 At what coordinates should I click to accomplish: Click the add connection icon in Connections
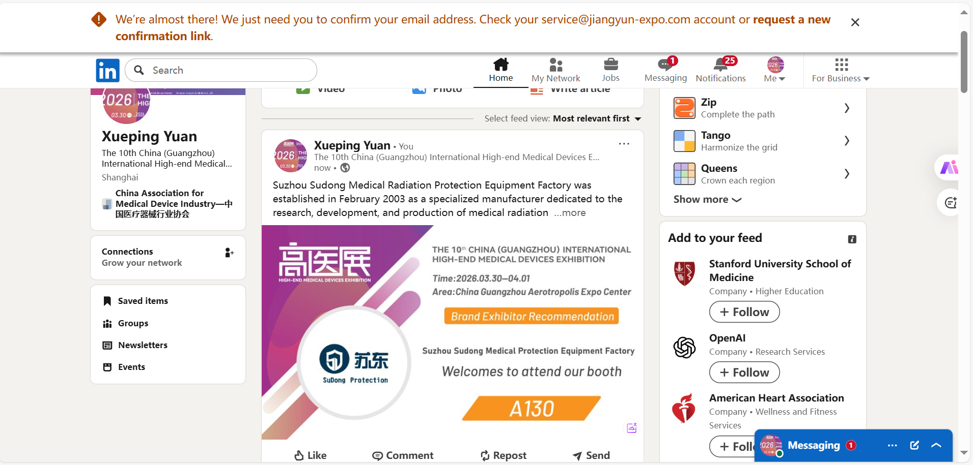pyautogui.click(x=229, y=253)
